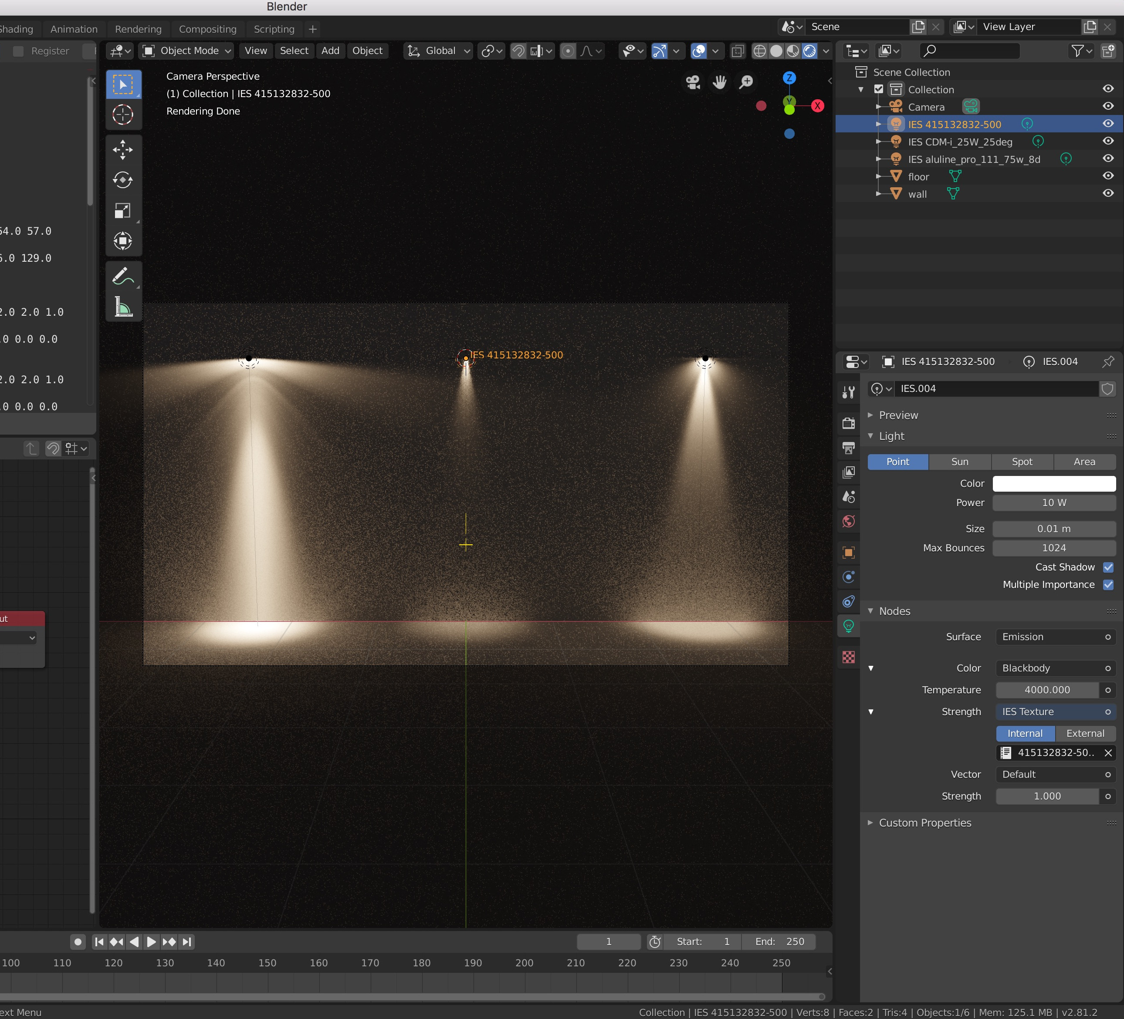Screen dimensions: 1124x1019
Task: Switch light type to Spot
Action: point(1022,462)
